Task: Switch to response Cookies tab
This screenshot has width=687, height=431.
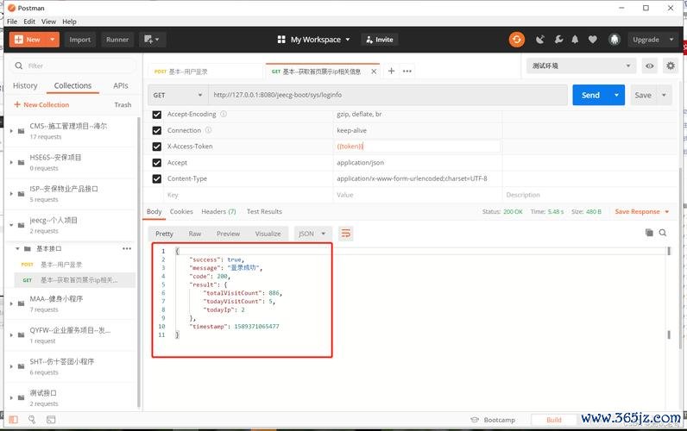Action: [x=181, y=211]
